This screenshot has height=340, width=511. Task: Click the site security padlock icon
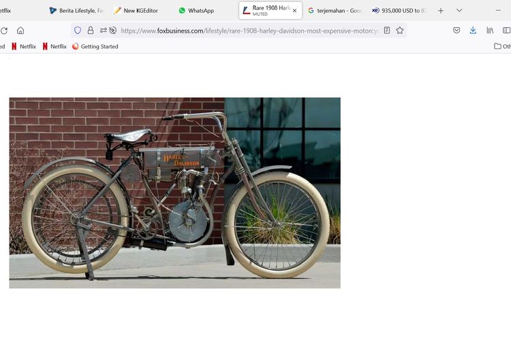point(91,31)
